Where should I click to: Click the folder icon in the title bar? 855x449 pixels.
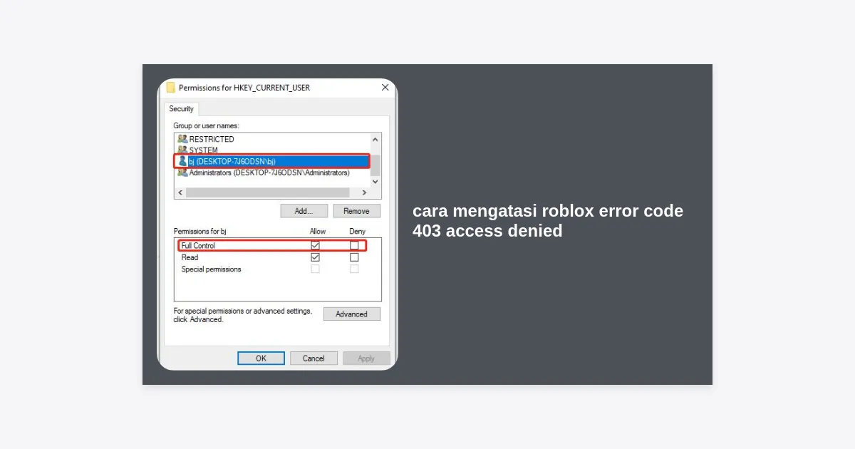(170, 88)
